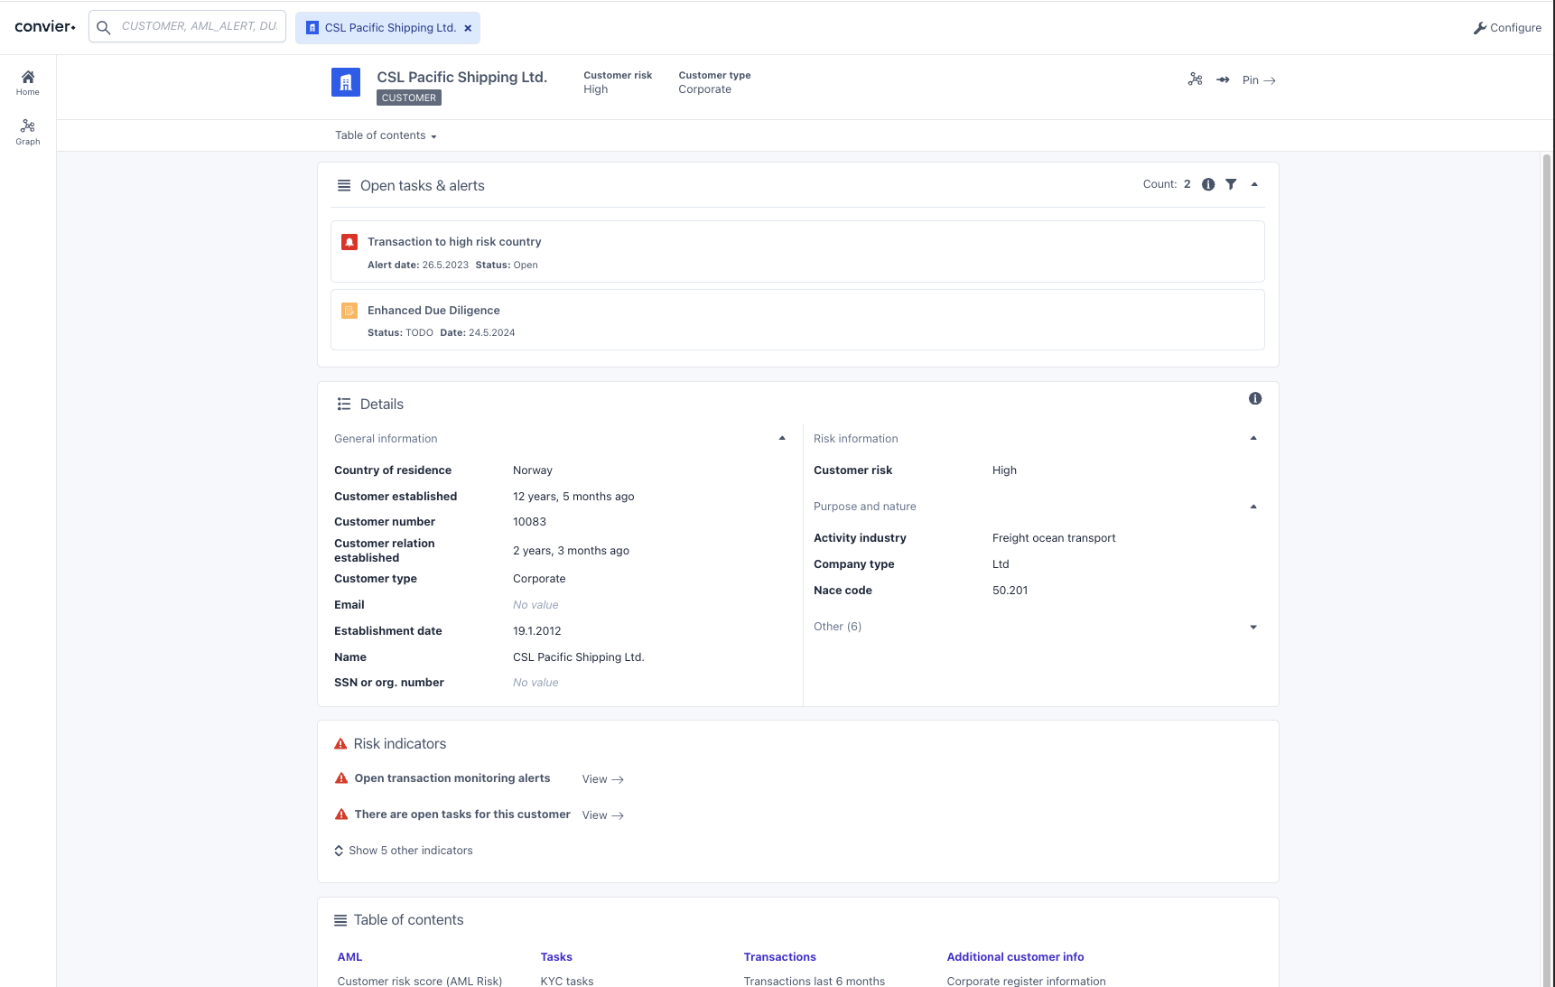Open the Enhanced Due Diligence task

797,320
